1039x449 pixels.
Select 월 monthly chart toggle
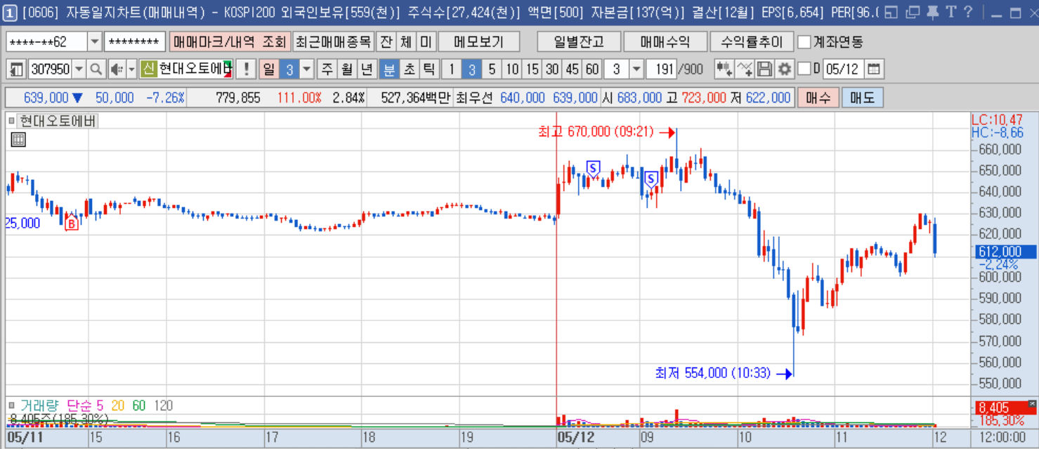click(x=347, y=69)
